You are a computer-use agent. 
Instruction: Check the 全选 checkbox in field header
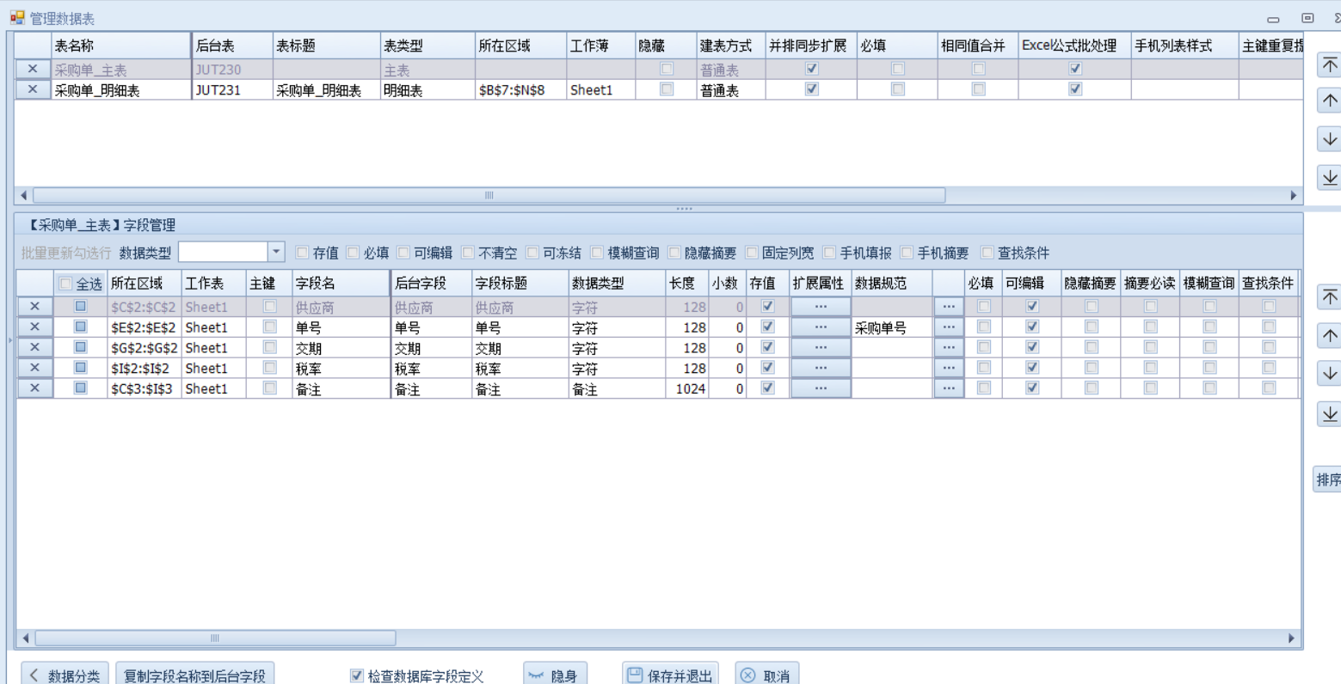[65, 284]
